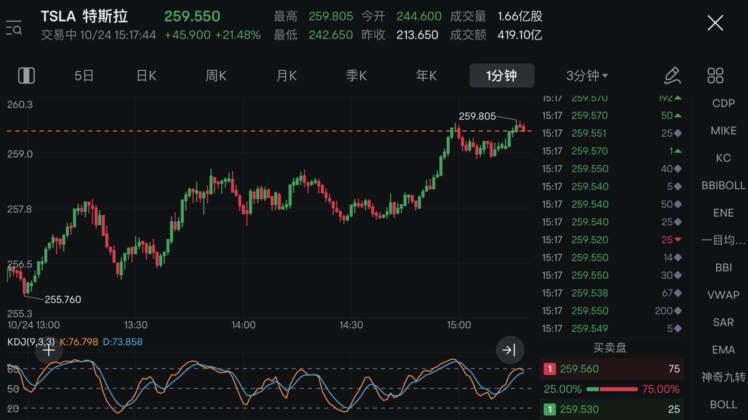Enable the BOLL indicator
The width and height of the screenshot is (748, 420).
723,405
